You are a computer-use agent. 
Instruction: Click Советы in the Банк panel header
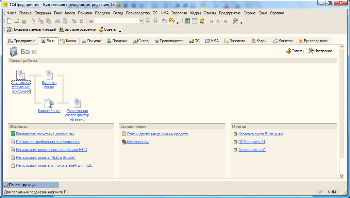pos(295,51)
